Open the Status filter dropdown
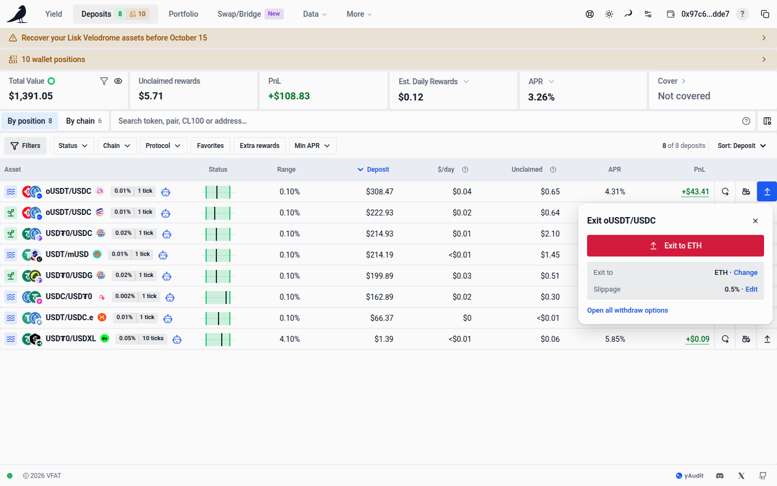Screen dimensions: 777x486 (73, 146)
